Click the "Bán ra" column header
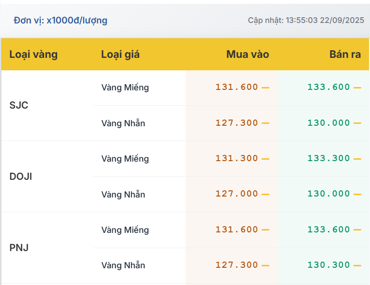Image resolution: width=370 pixels, height=285 pixels. coord(345,55)
